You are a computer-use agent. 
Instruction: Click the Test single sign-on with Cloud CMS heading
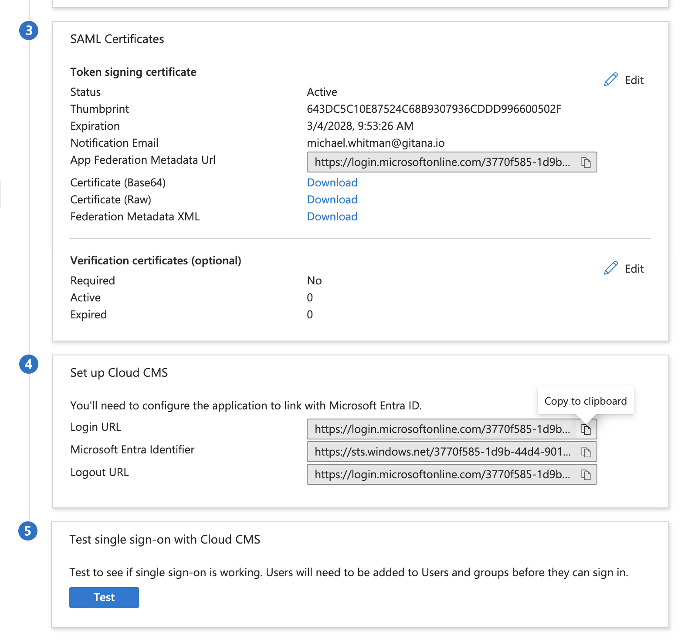(165, 540)
